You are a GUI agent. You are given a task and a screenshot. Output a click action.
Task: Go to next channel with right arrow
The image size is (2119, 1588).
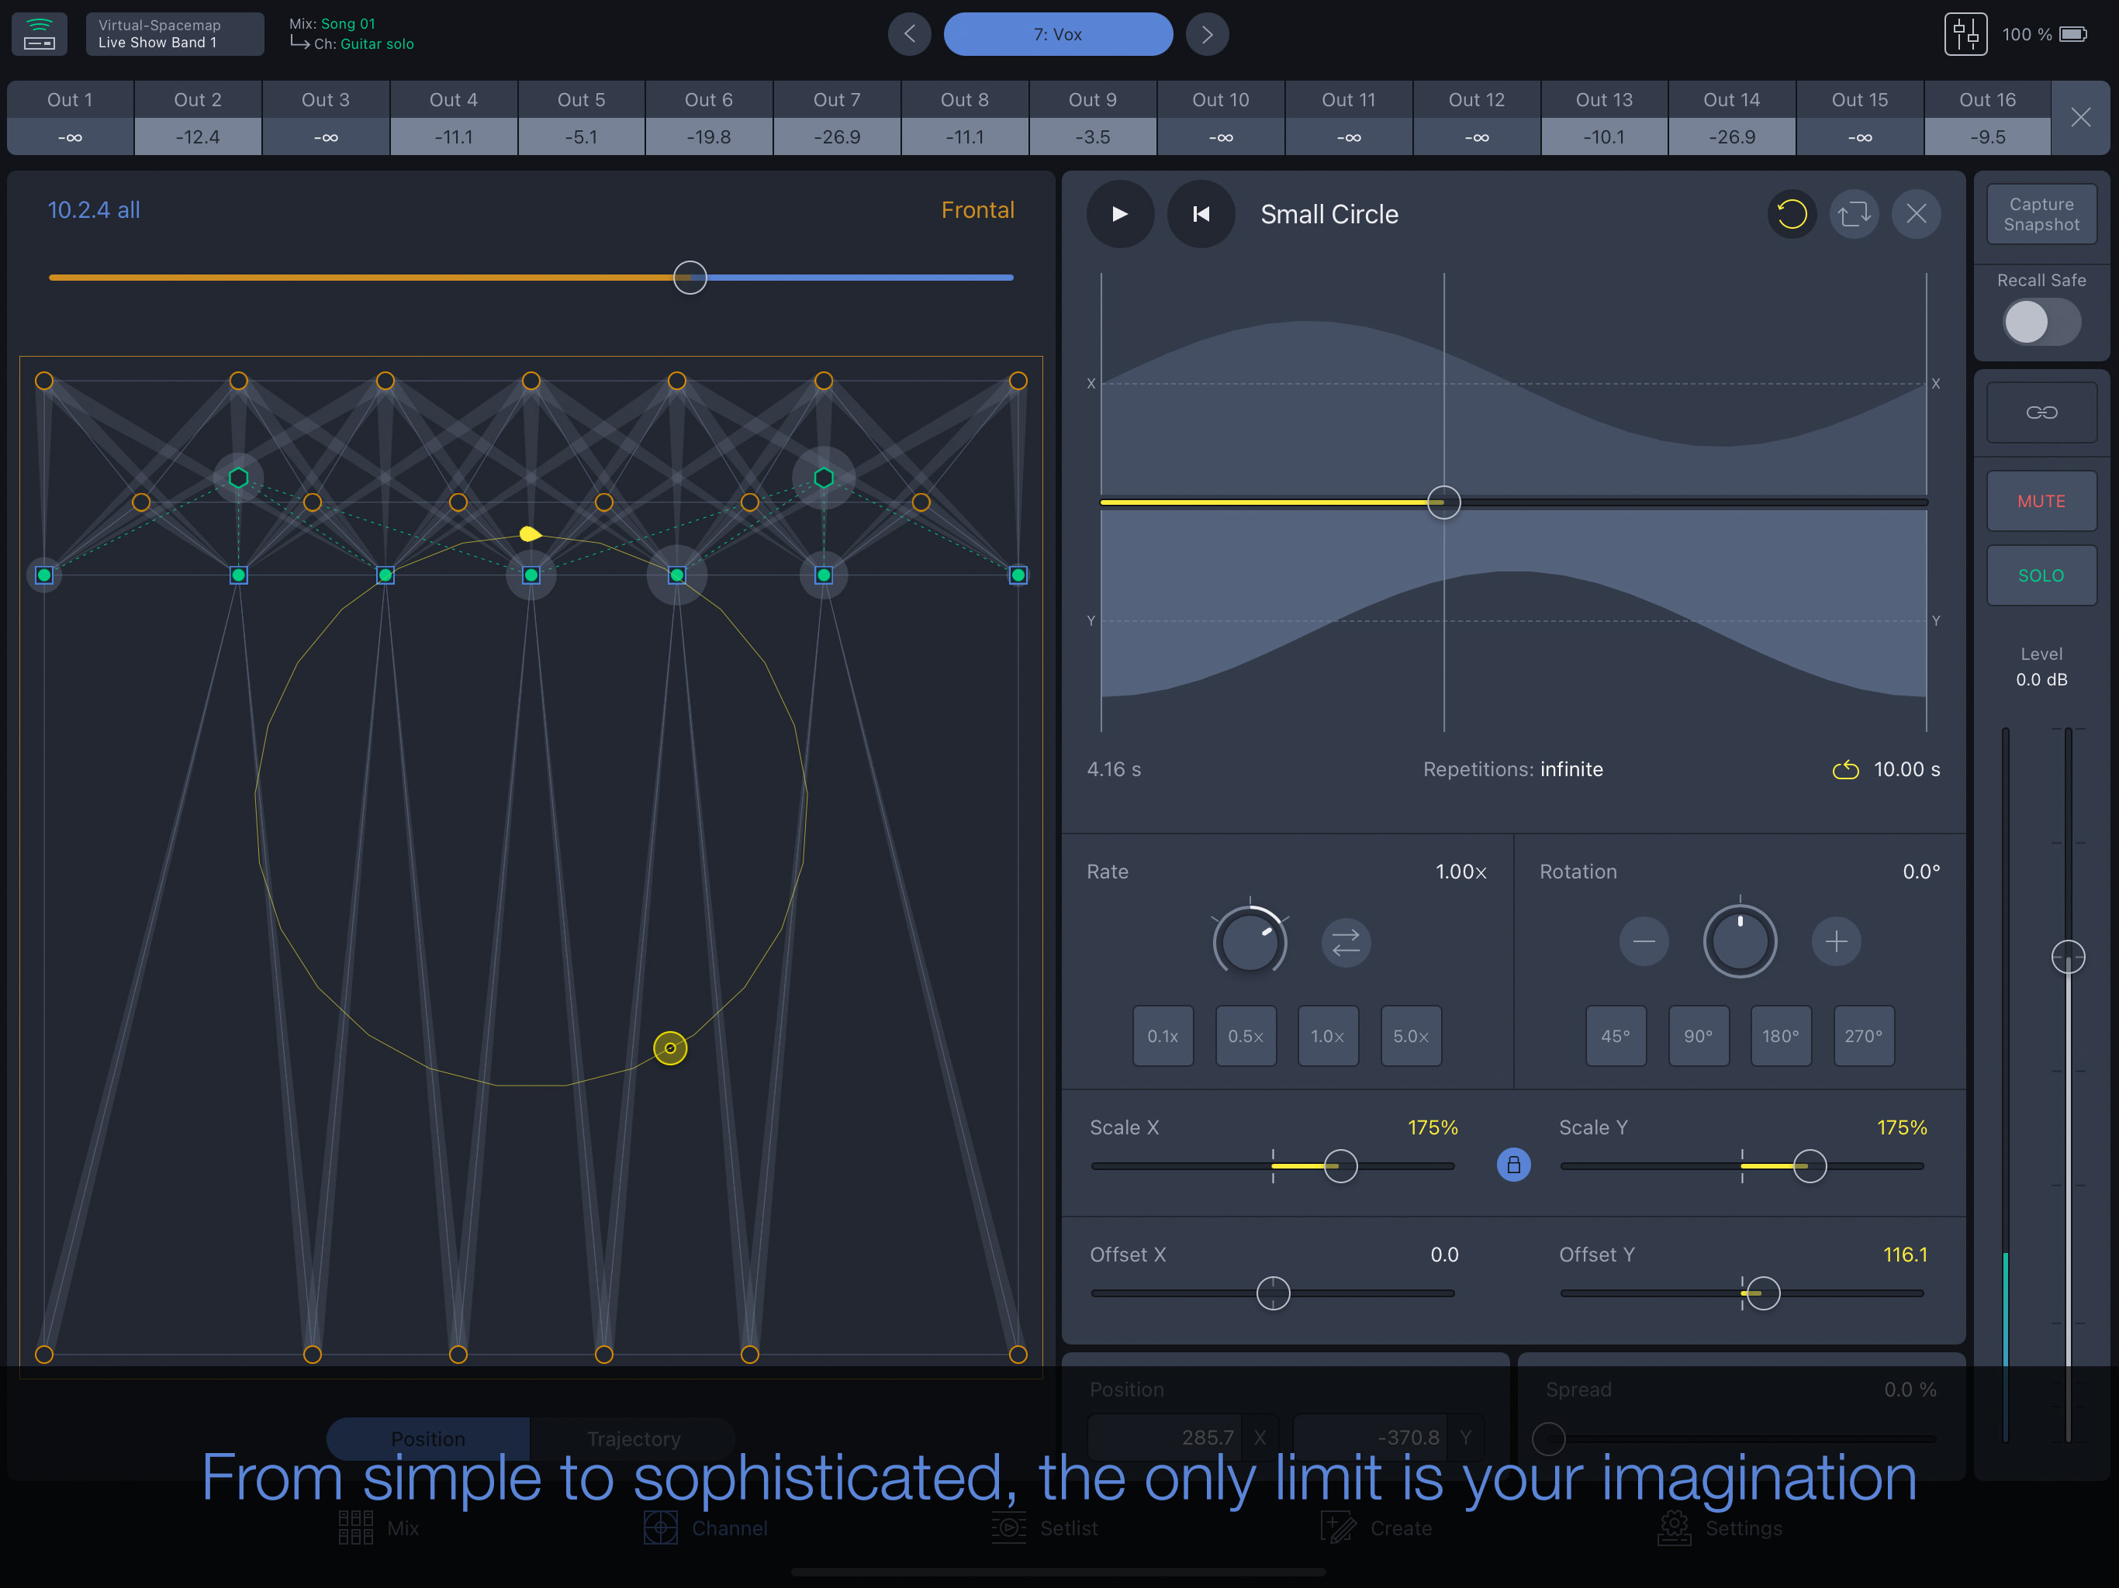coord(1207,34)
